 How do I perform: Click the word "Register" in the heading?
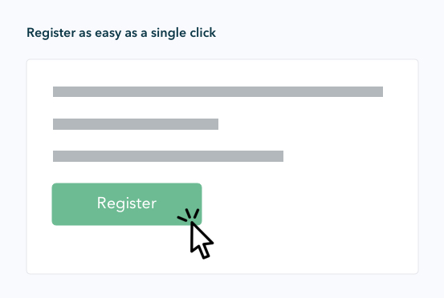point(51,33)
